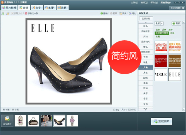This screenshot has width=186, height=135.
Task: Choose the red summer style template
Action: point(161,61)
